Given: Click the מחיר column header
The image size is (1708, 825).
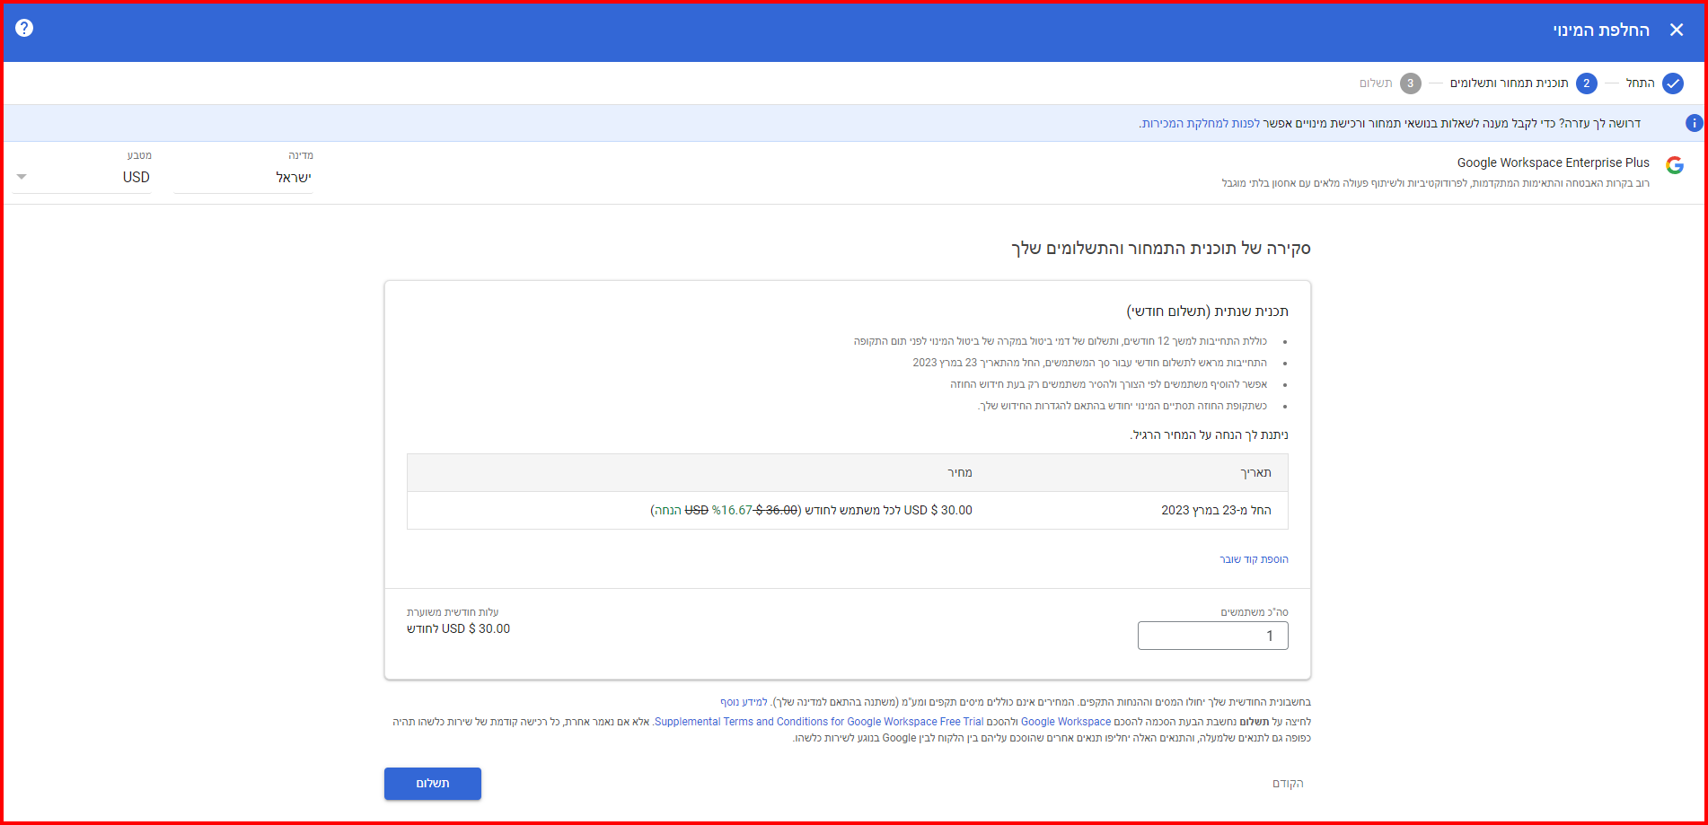Looking at the screenshot, I should click(x=960, y=472).
